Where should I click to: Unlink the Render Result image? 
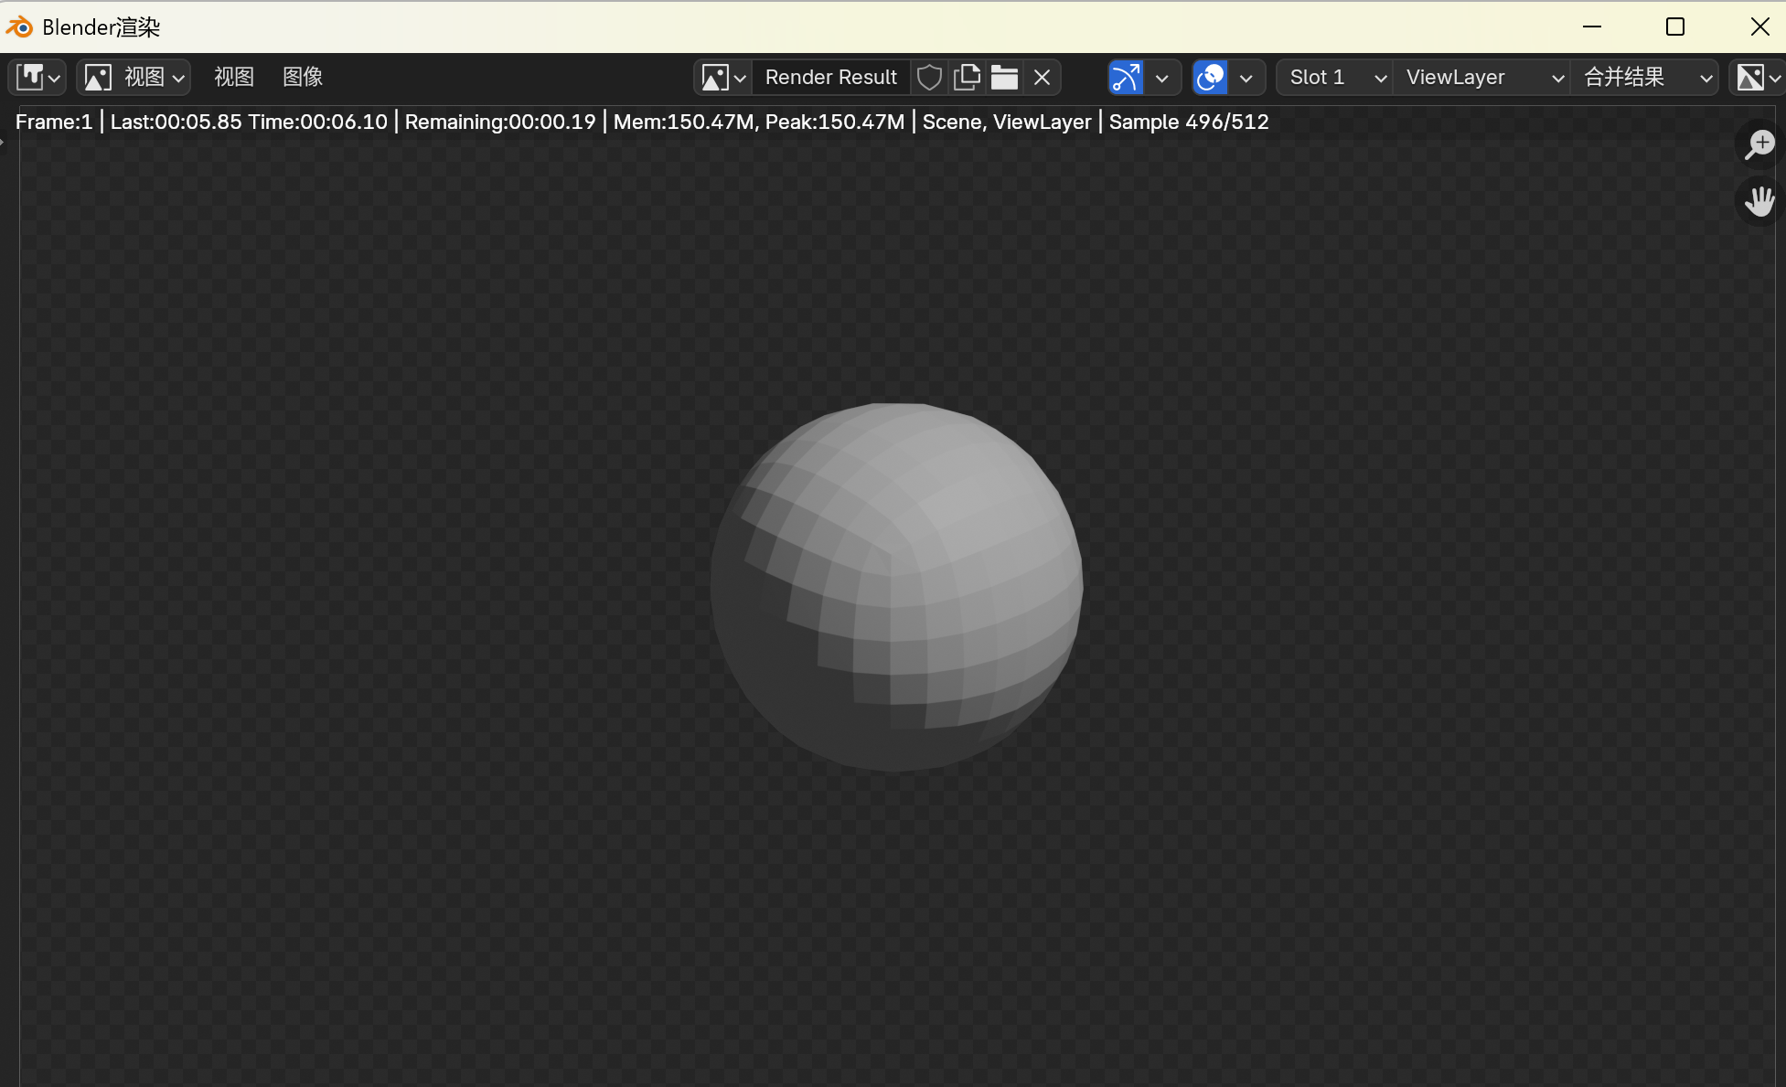[1042, 78]
